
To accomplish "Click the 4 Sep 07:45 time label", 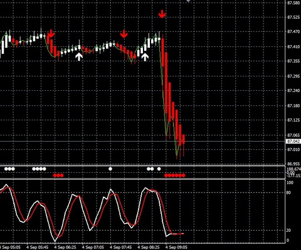I will 120,247.
